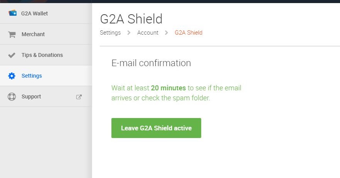Click the chevron after Settings breadcrumb
The width and height of the screenshot is (340, 178).
[x=129, y=33]
